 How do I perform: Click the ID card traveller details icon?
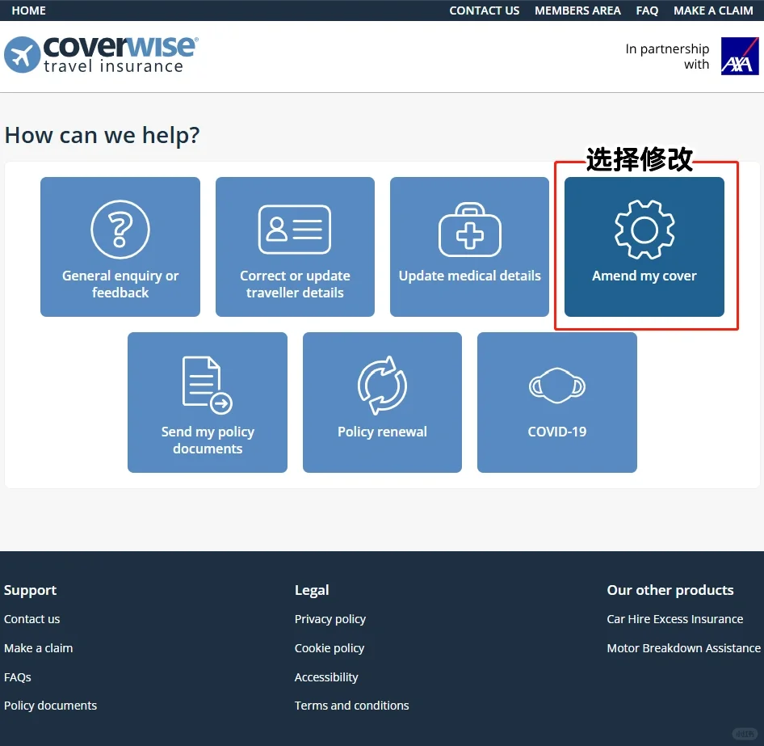(x=294, y=230)
